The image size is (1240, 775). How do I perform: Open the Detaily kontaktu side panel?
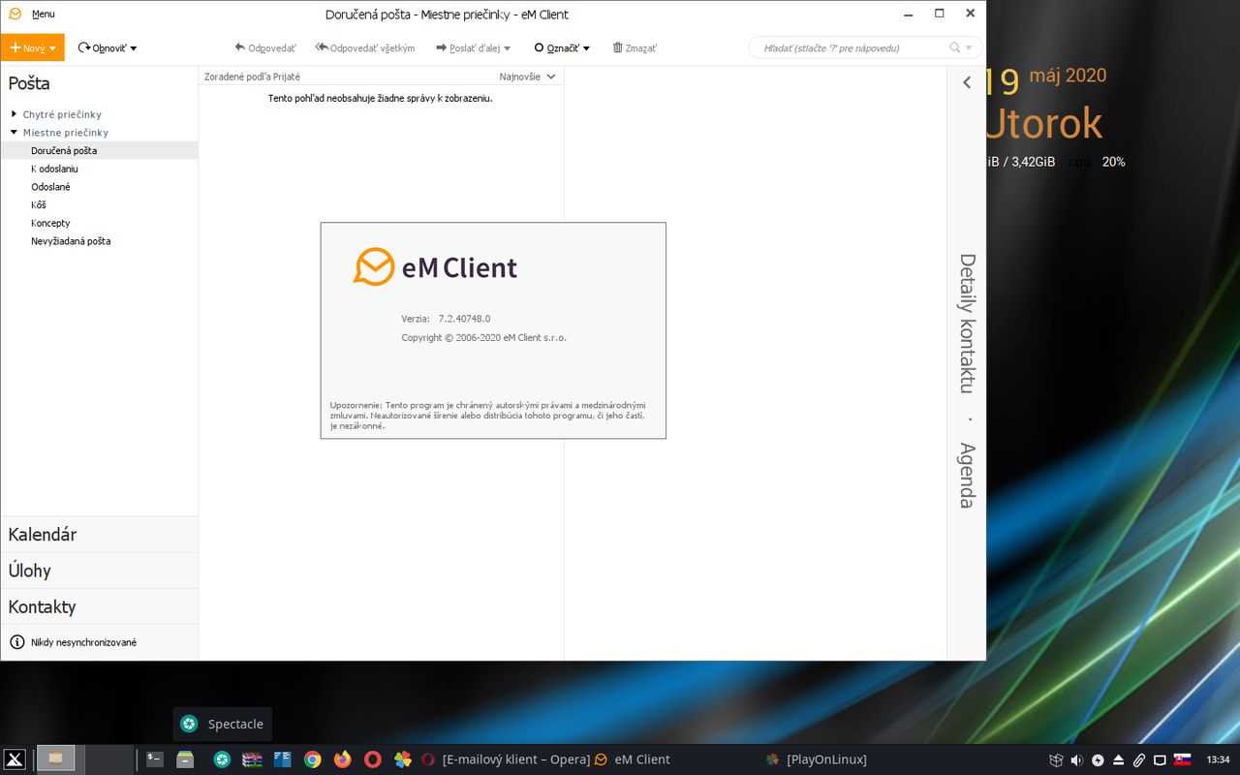point(967,323)
